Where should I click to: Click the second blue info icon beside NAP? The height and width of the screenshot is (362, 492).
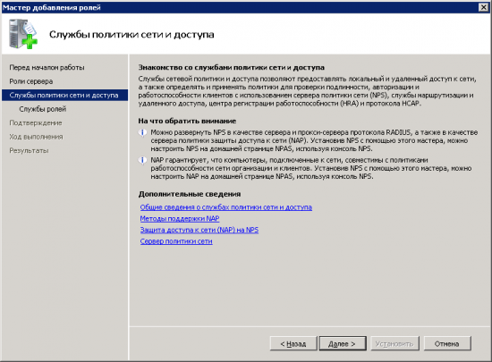(x=142, y=161)
